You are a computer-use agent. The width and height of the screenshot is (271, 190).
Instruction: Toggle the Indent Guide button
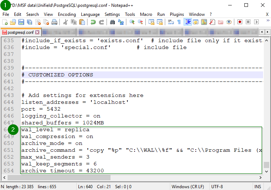coord(188,22)
